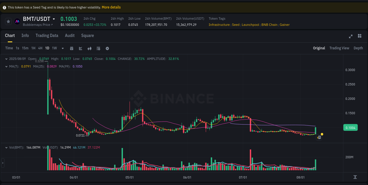This screenshot has width=368, height=185.
Task: Switch to the Trading Data tab
Action: pos(47,36)
